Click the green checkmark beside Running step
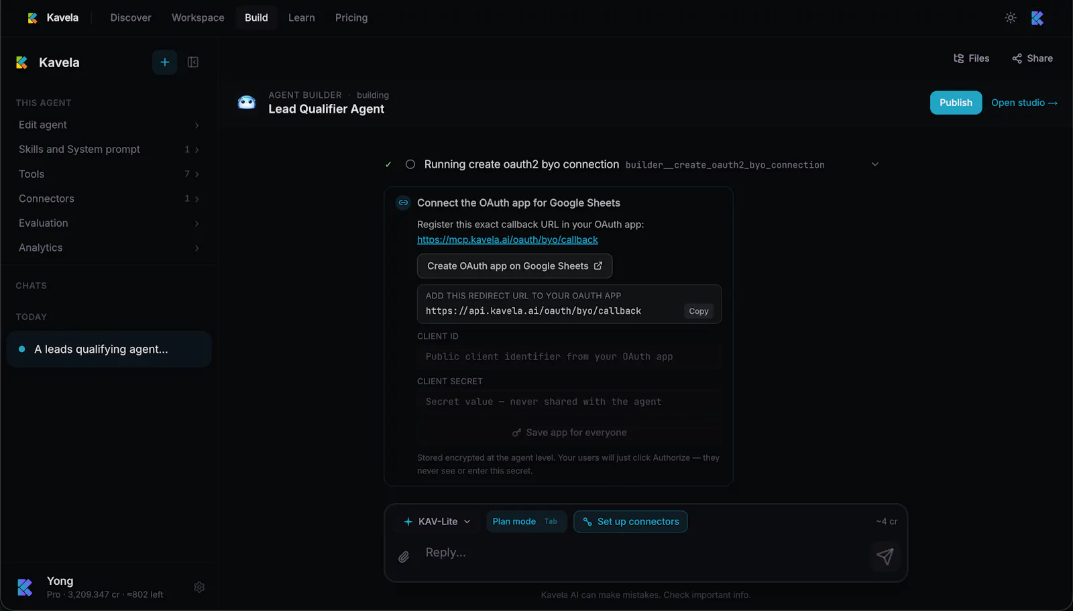The width and height of the screenshot is (1073, 611). point(388,164)
